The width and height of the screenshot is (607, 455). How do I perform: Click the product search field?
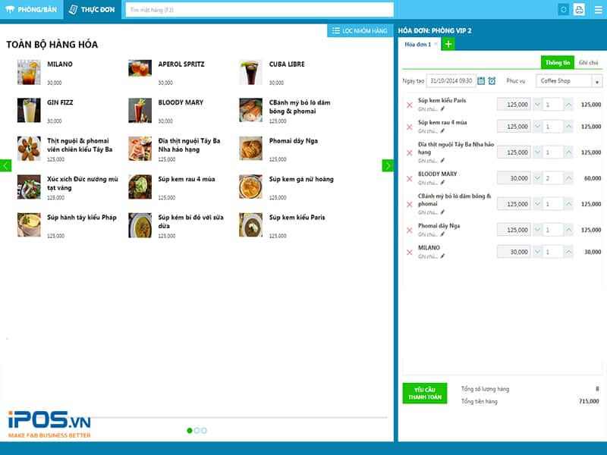tap(259, 10)
